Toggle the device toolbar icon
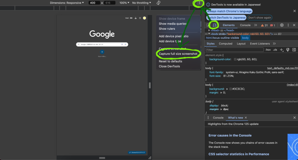Viewport: 298px width, 160px height. click(214, 25)
